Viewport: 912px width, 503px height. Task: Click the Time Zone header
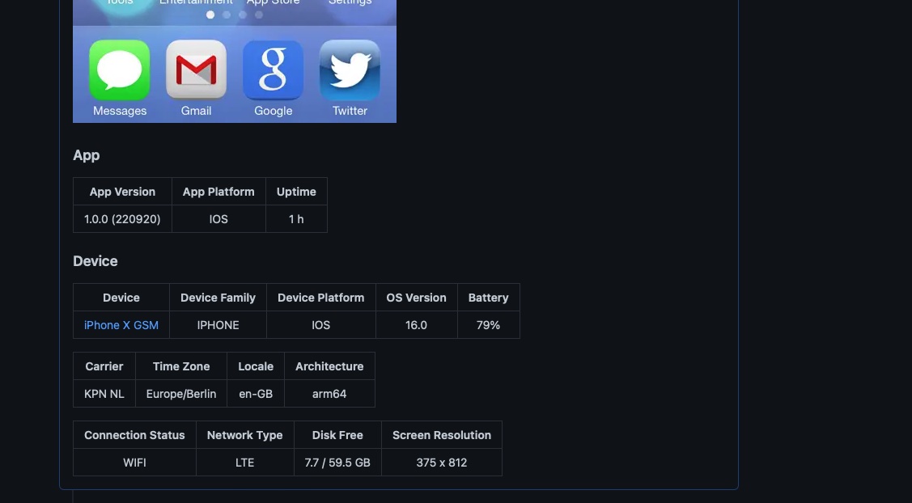coord(181,366)
